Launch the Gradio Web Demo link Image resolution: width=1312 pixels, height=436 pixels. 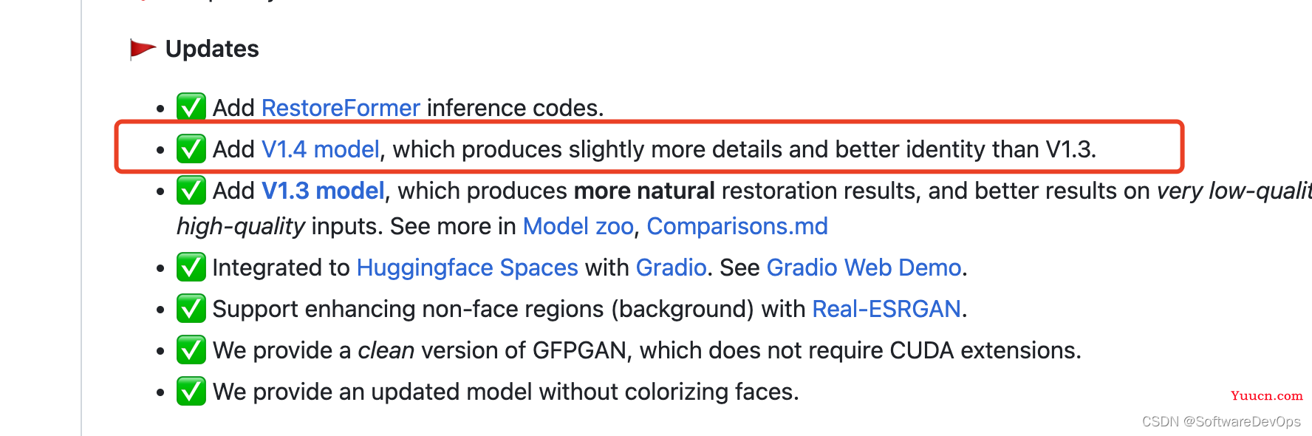(x=864, y=268)
